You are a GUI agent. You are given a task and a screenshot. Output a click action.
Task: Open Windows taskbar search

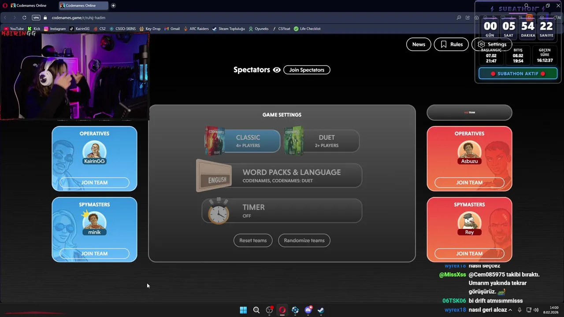256,310
